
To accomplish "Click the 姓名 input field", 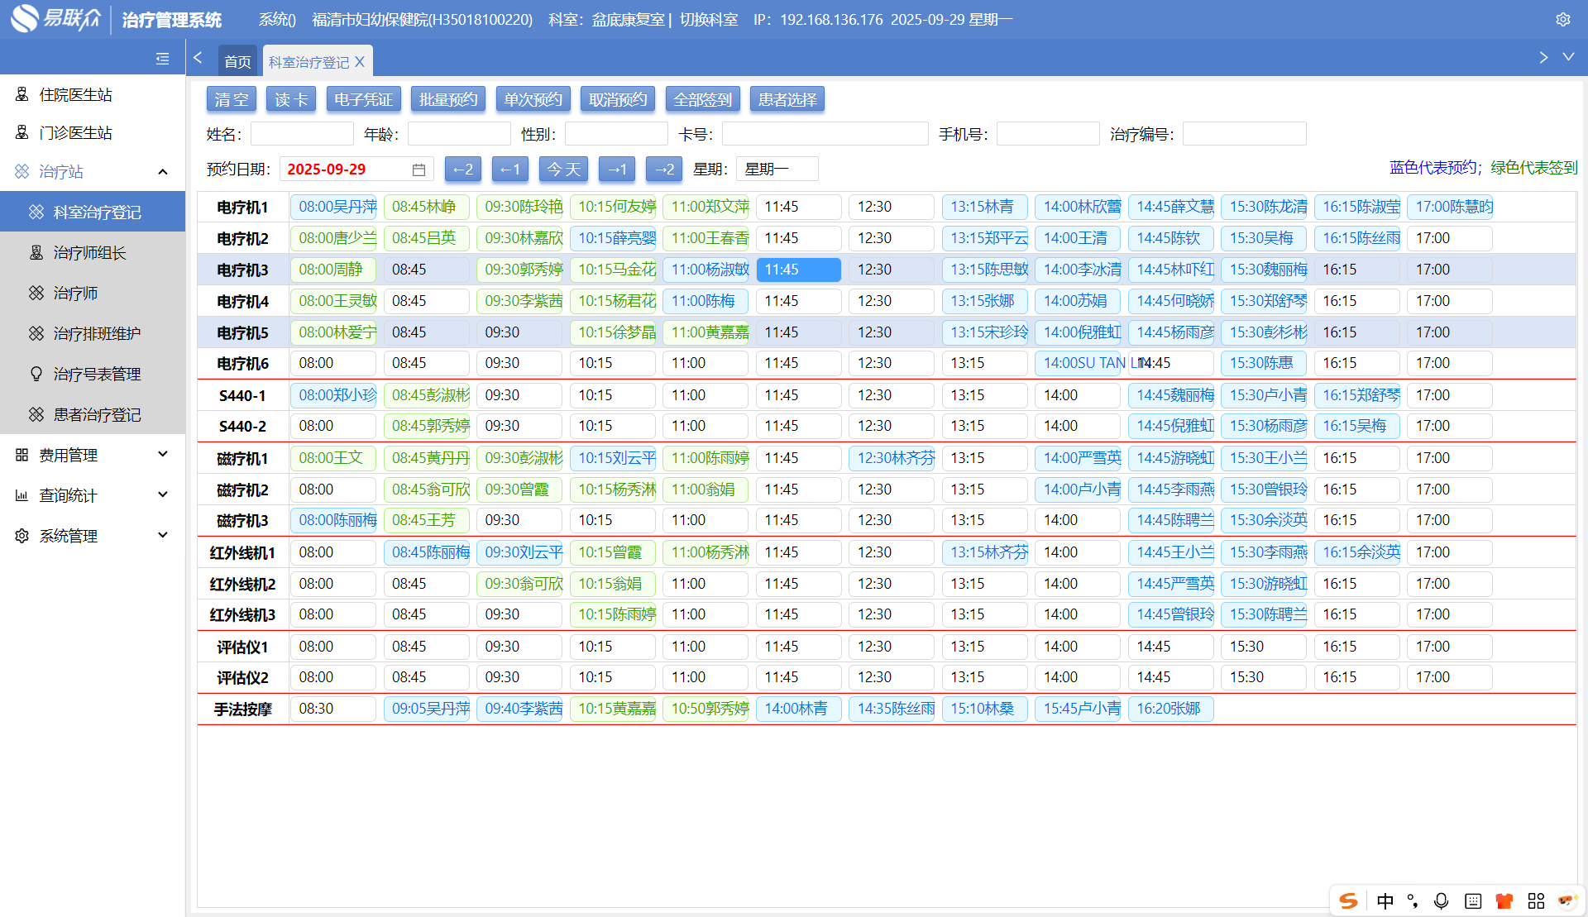I will click(x=302, y=134).
